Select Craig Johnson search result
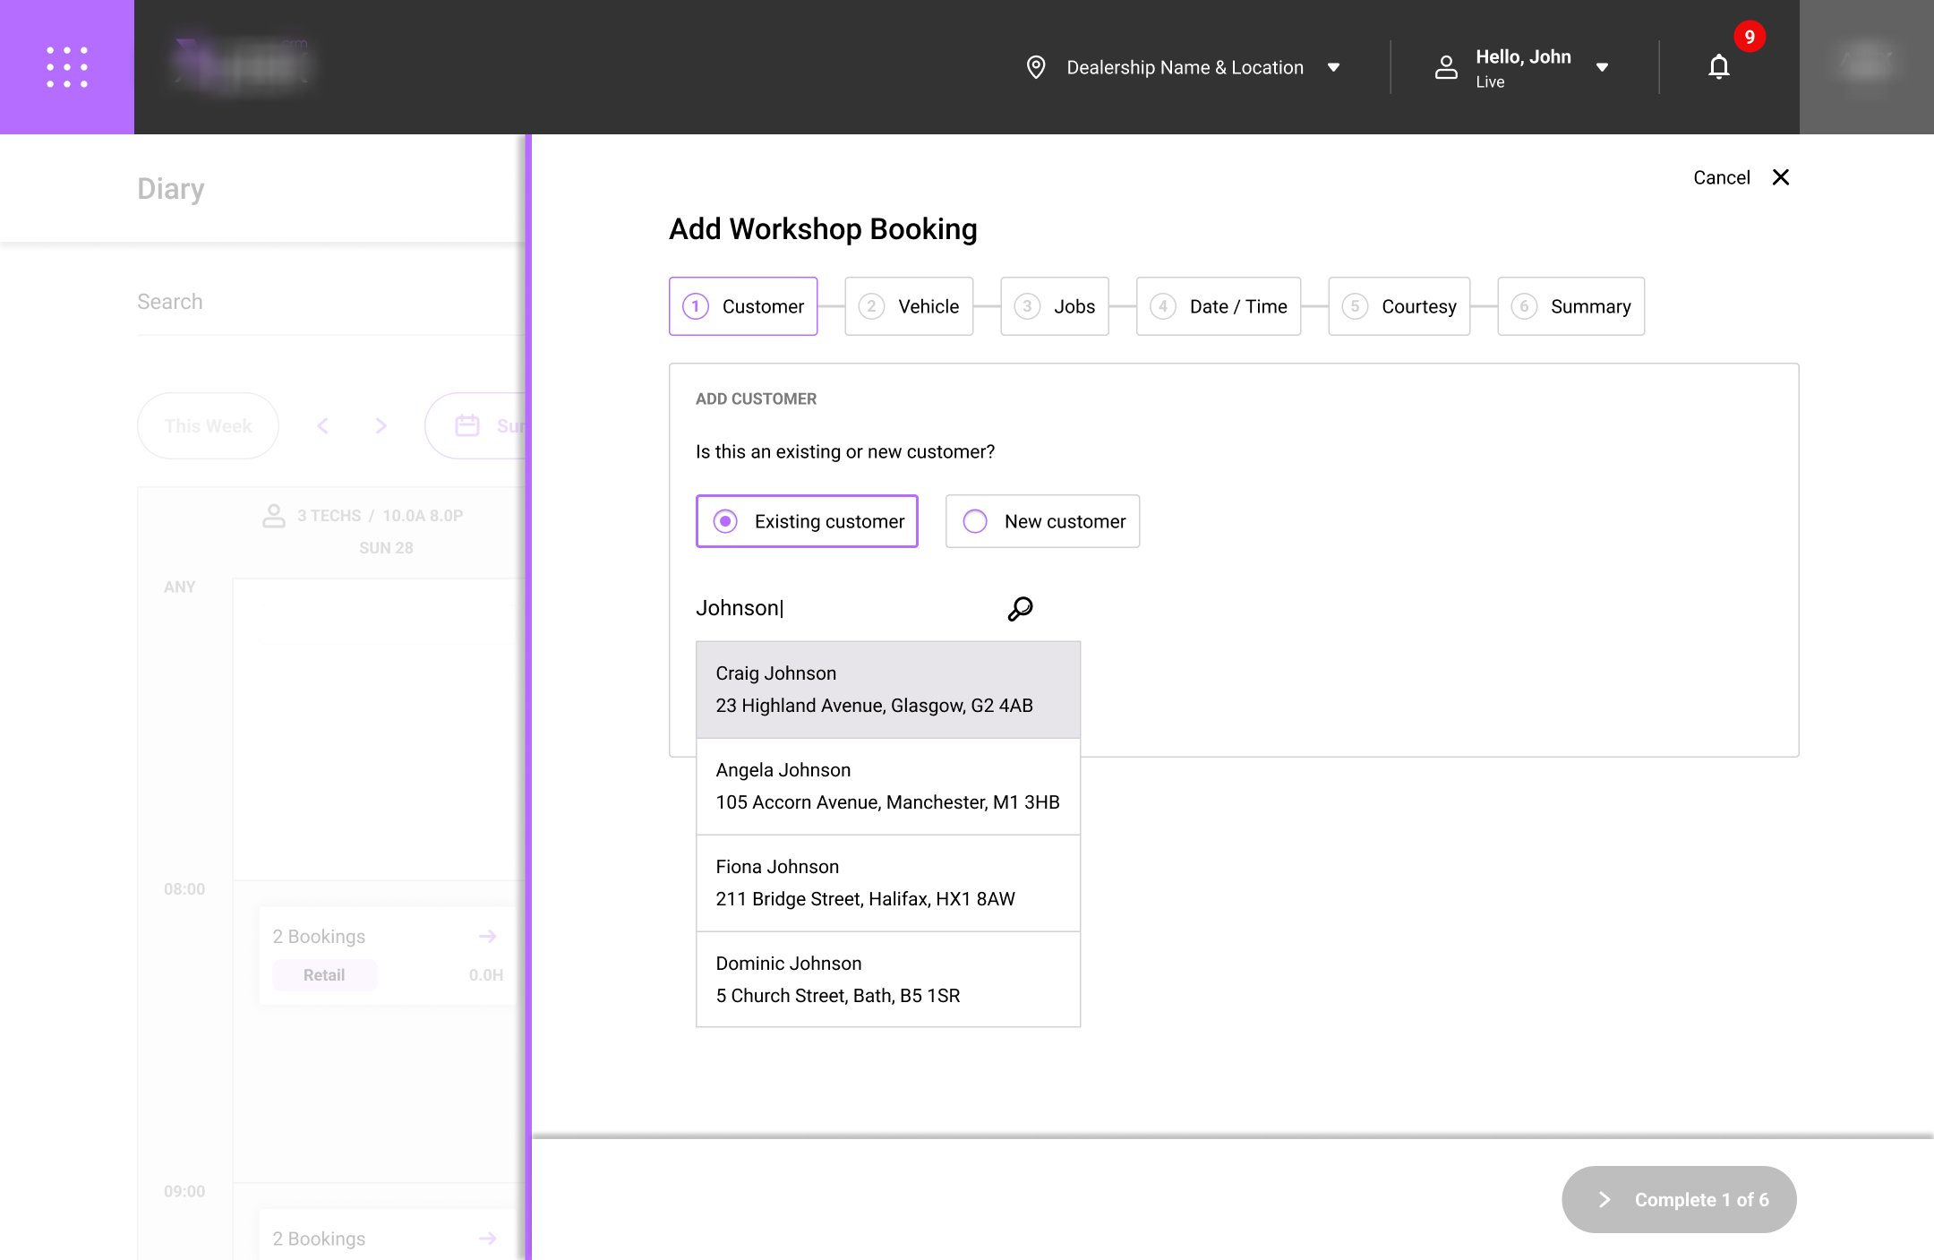 887,690
